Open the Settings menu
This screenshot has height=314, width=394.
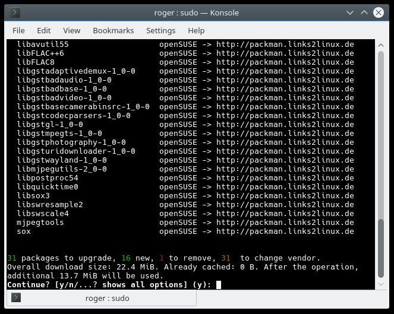point(161,31)
